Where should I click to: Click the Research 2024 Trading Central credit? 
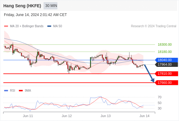[154, 26]
